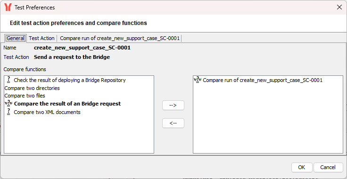Select Check the result of deploying a Bridge Repository
This screenshot has height=179, width=347.
point(70,80)
